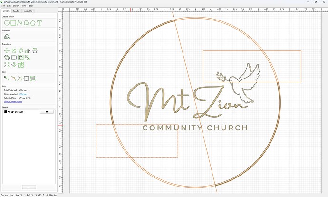Activate the crossed-lines trim tool
Screen dimensions: 328x197
[x=19, y=79]
